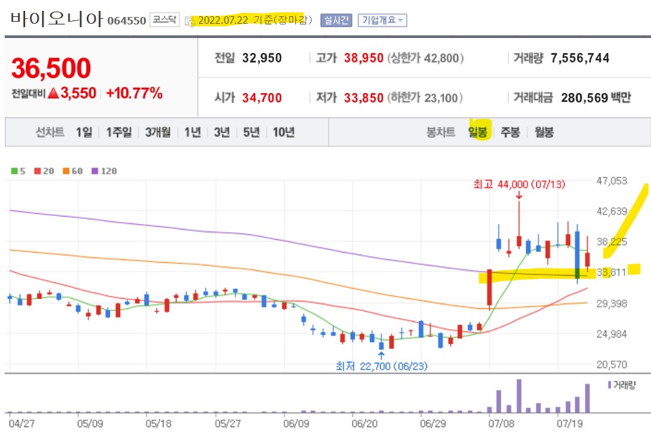Image resolution: width=651 pixels, height=440 pixels.
Task: Click the price change value 3,550
Action: [x=79, y=94]
